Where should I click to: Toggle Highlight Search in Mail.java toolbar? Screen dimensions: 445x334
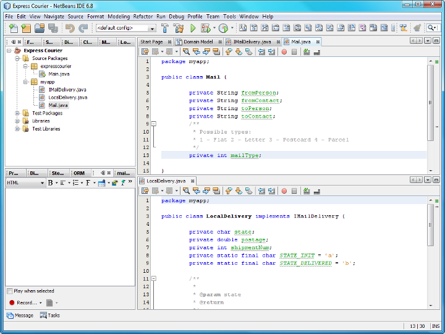pyautogui.click(x=216, y=52)
